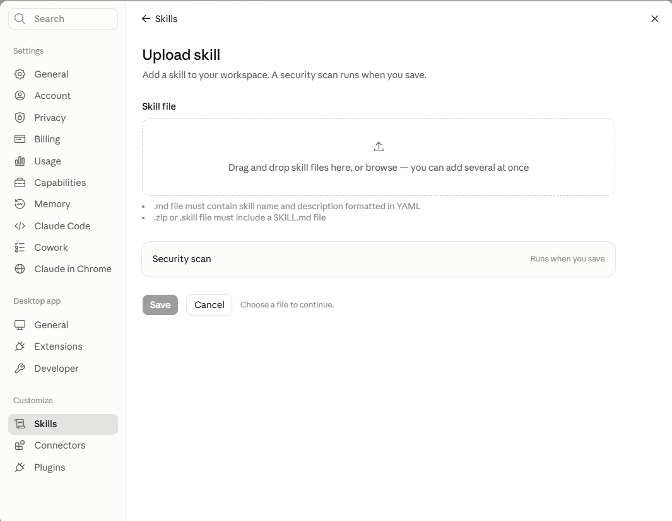Click the 'Runs when you save' status text

pos(567,259)
